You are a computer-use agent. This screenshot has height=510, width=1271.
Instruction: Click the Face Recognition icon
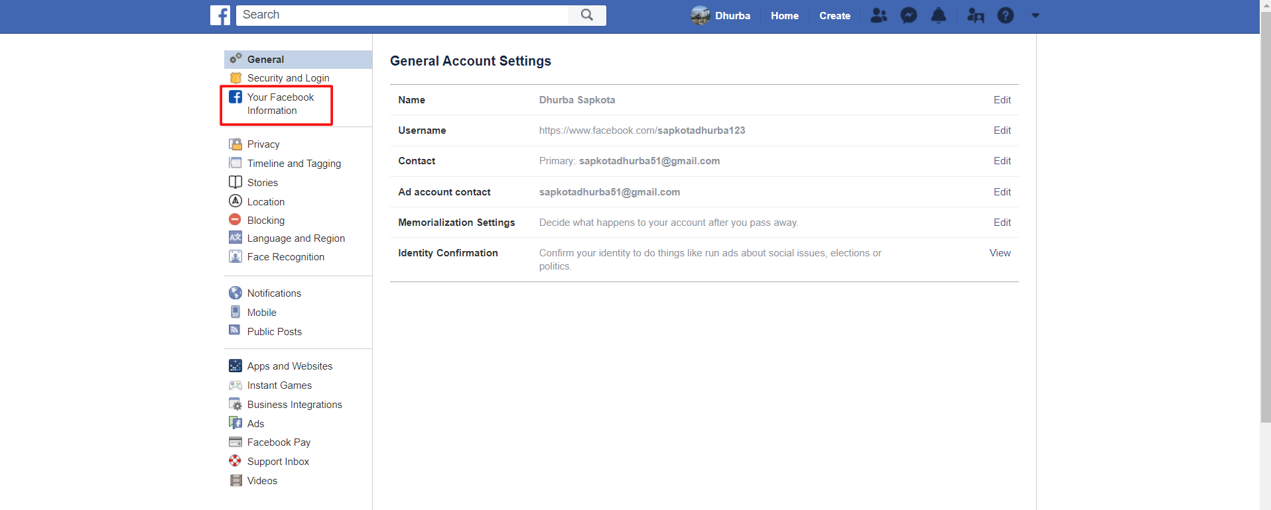pyautogui.click(x=235, y=256)
